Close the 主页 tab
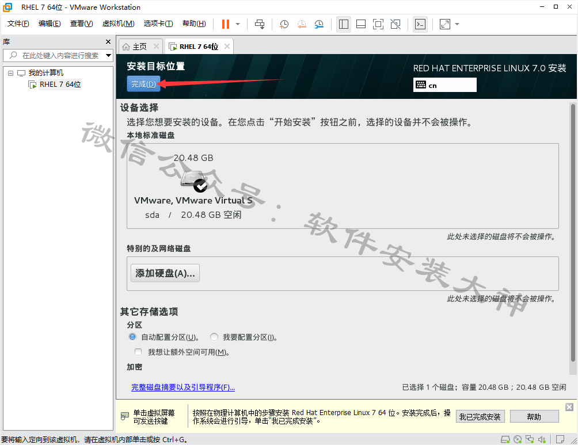Image resolution: width=578 pixels, height=445 pixels. click(x=156, y=47)
